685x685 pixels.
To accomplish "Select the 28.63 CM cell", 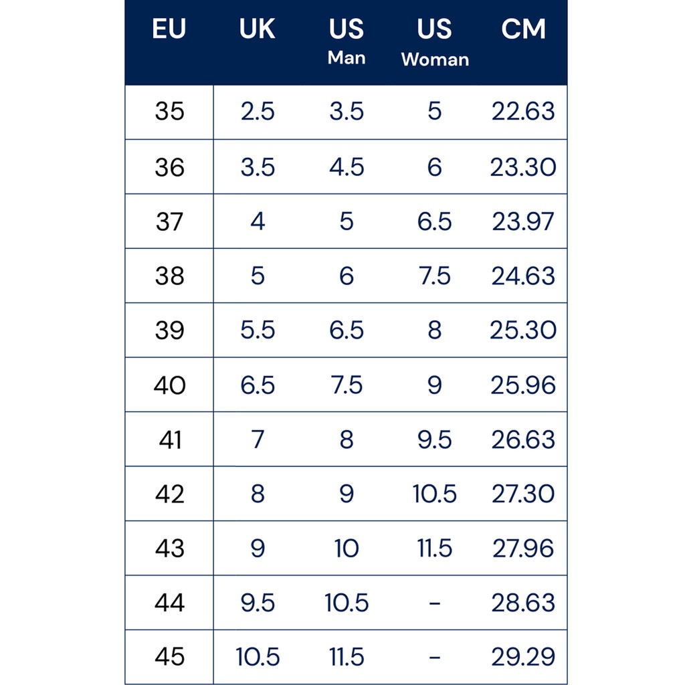I will (x=523, y=603).
